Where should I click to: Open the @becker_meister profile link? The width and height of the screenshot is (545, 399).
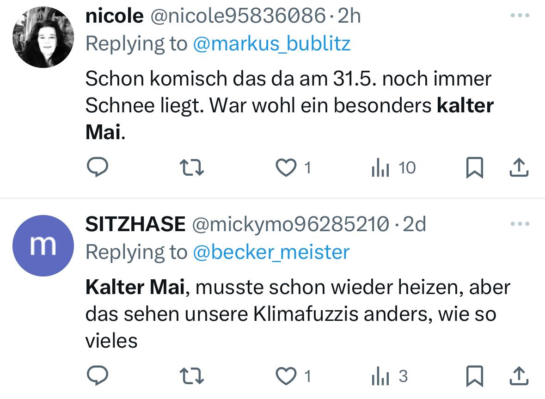271,252
